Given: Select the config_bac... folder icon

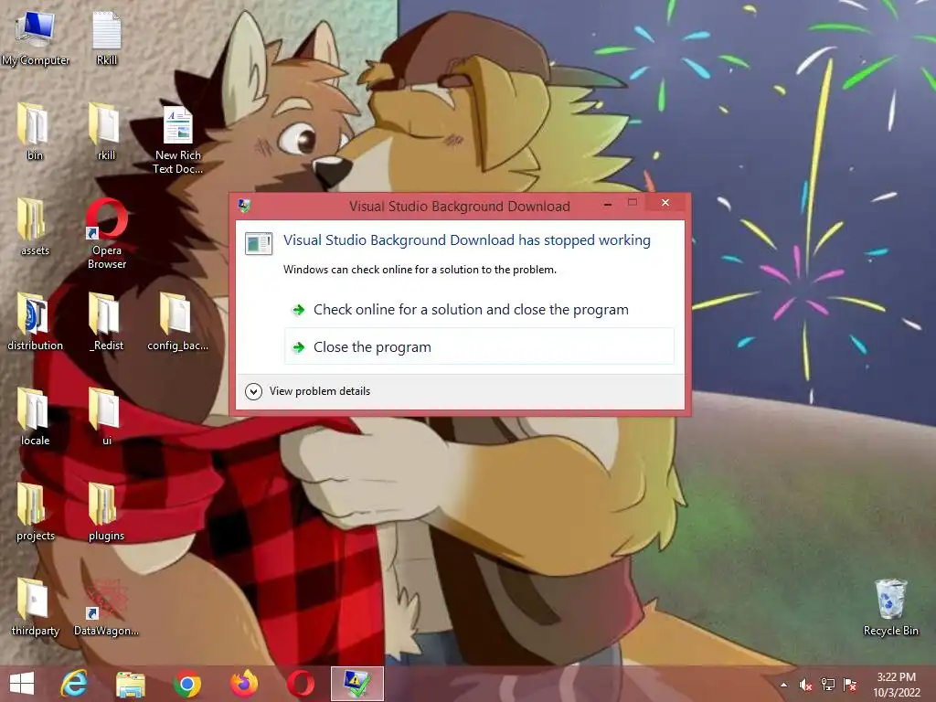Looking at the screenshot, I should click(x=178, y=323).
